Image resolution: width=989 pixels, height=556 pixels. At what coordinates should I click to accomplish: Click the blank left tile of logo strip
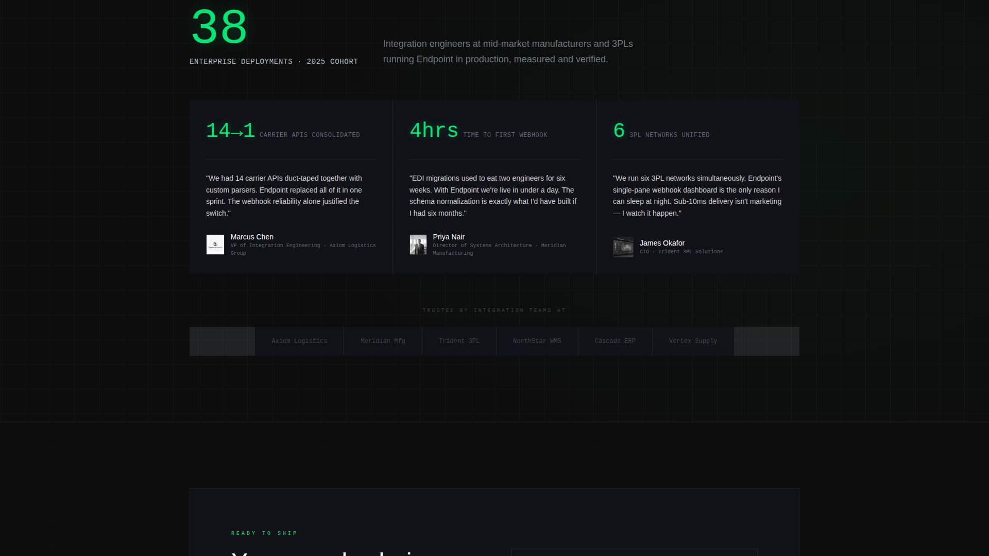tap(222, 341)
